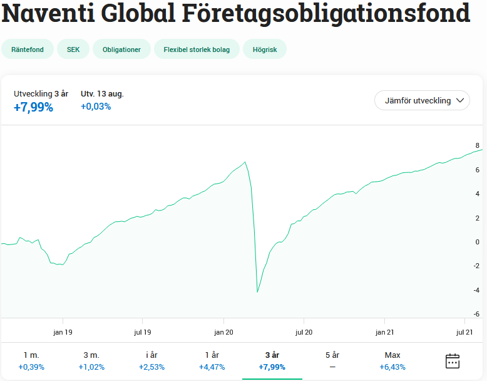Click the +7,99% three-year return value
Screen dimensions: 487x381
[33, 107]
